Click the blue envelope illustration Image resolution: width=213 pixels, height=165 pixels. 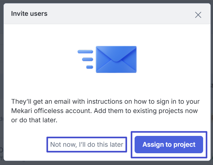point(116,59)
